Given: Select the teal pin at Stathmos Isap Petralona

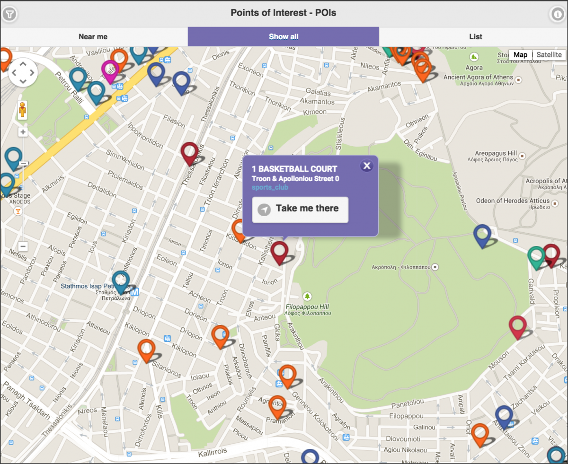Looking at the screenshot, I should tap(121, 282).
